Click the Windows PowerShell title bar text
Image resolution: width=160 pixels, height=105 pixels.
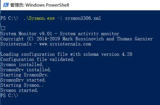point(40,5)
